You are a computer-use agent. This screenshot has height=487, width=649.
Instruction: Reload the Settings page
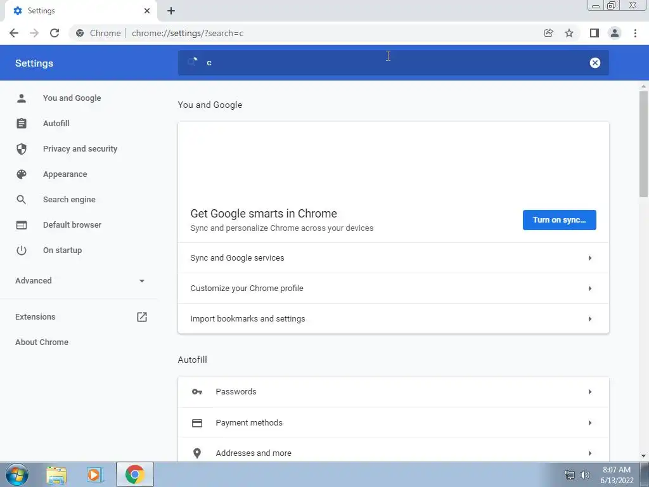[55, 33]
